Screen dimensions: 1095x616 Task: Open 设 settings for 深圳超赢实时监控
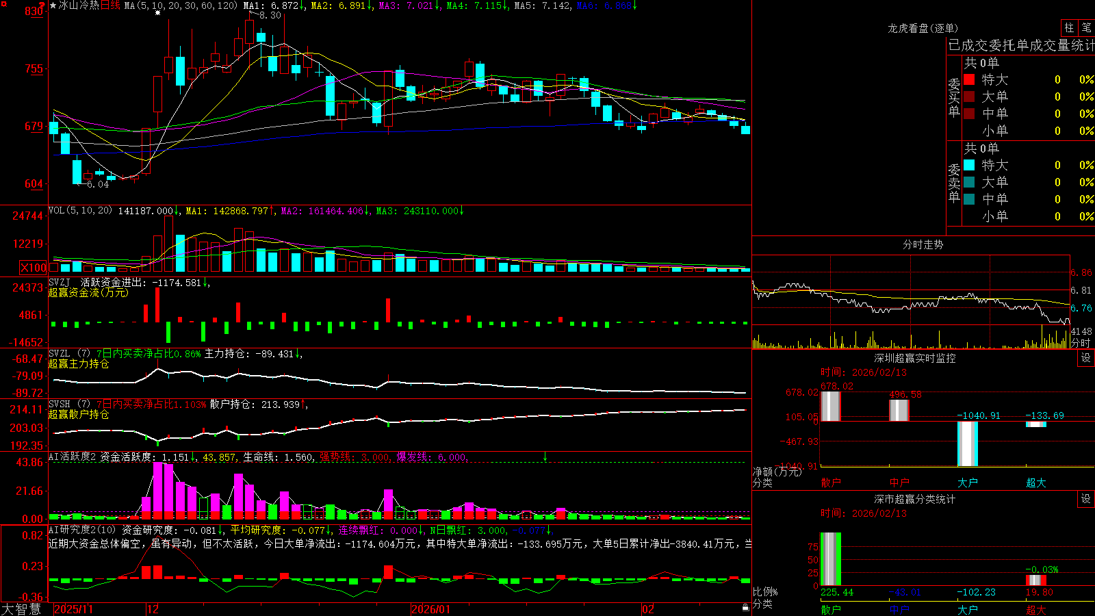[1086, 358]
